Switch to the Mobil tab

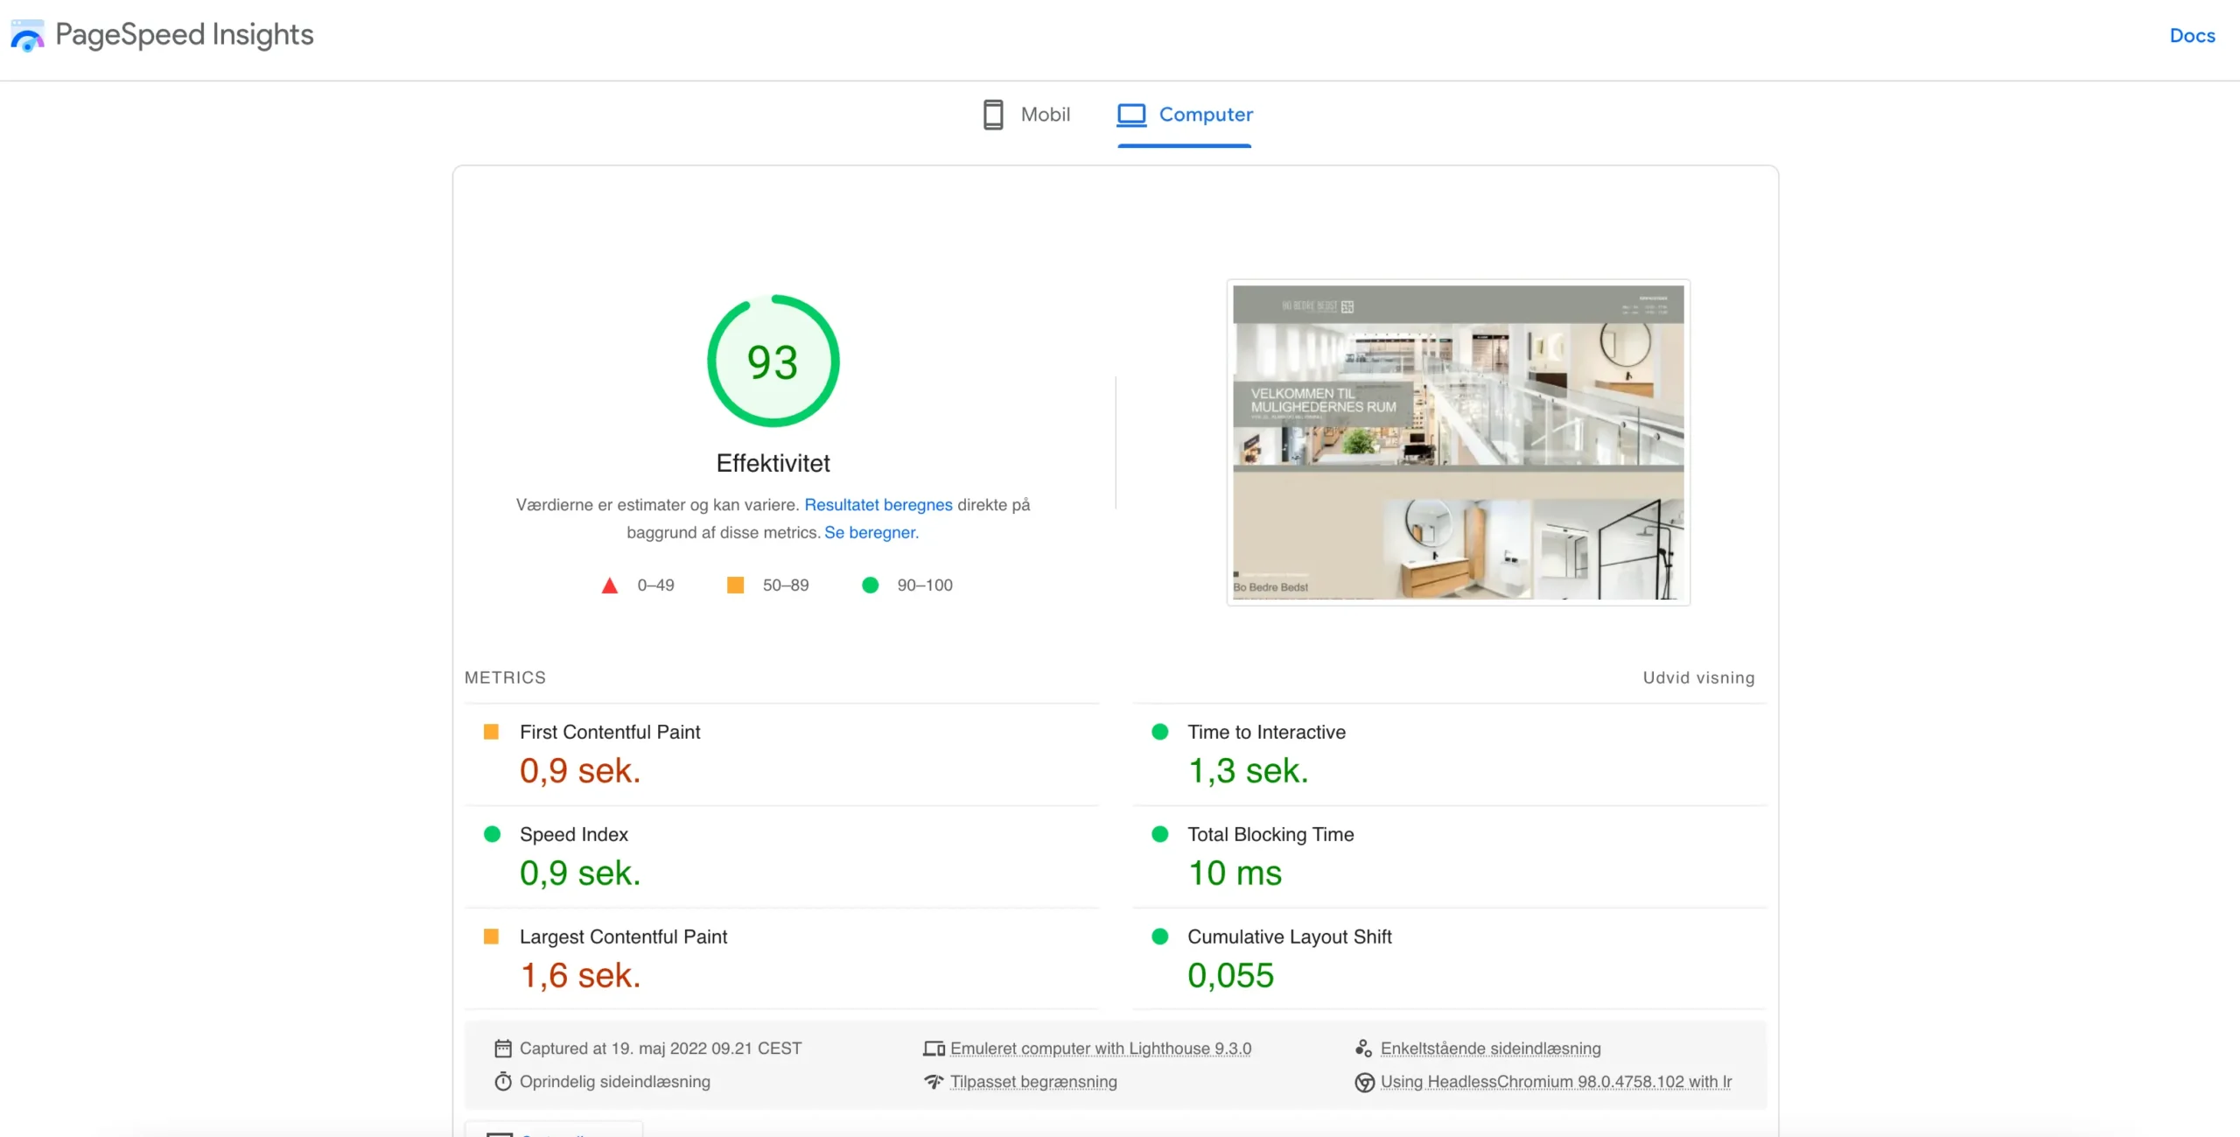(1026, 115)
